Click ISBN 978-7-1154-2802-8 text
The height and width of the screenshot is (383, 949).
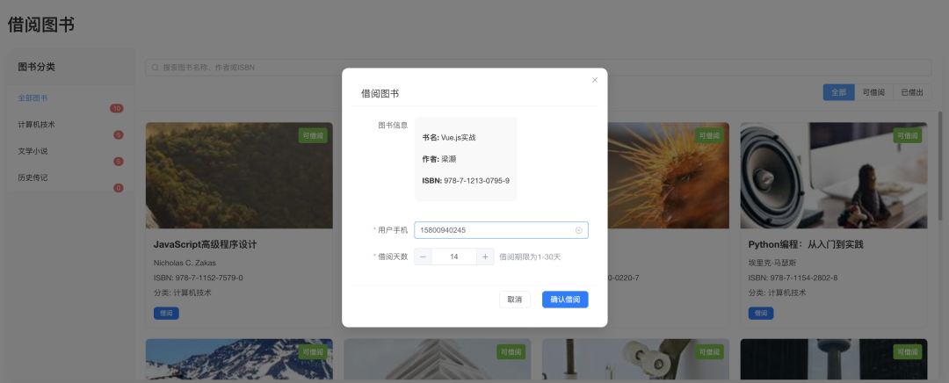point(793,278)
